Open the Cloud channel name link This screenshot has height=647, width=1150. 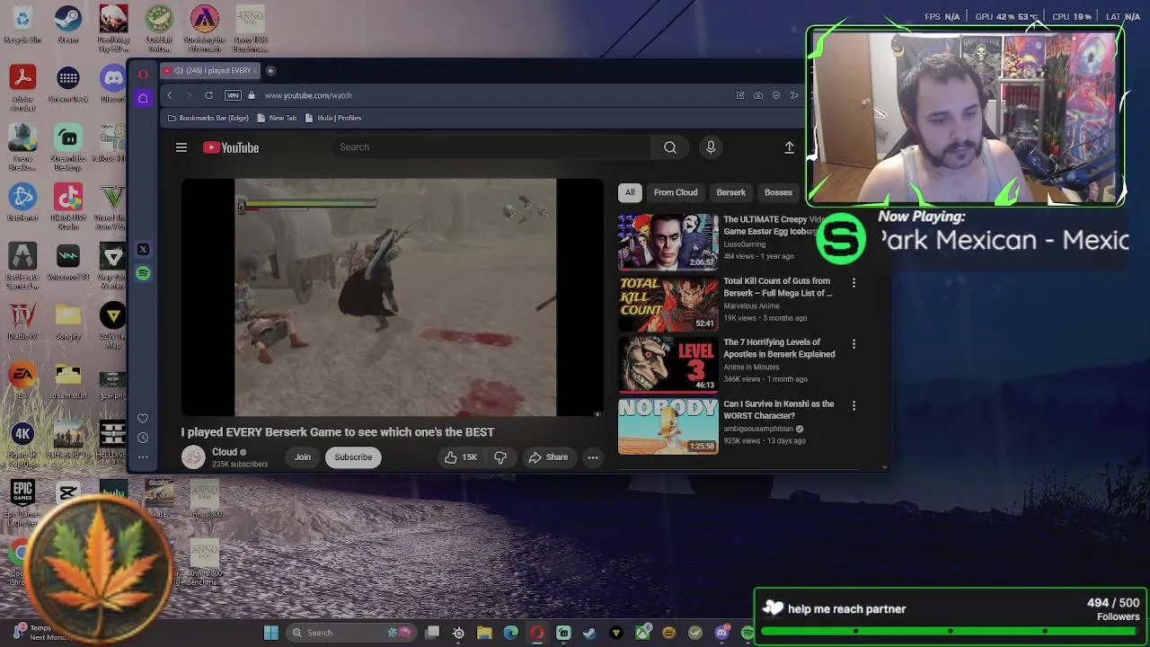tap(225, 452)
